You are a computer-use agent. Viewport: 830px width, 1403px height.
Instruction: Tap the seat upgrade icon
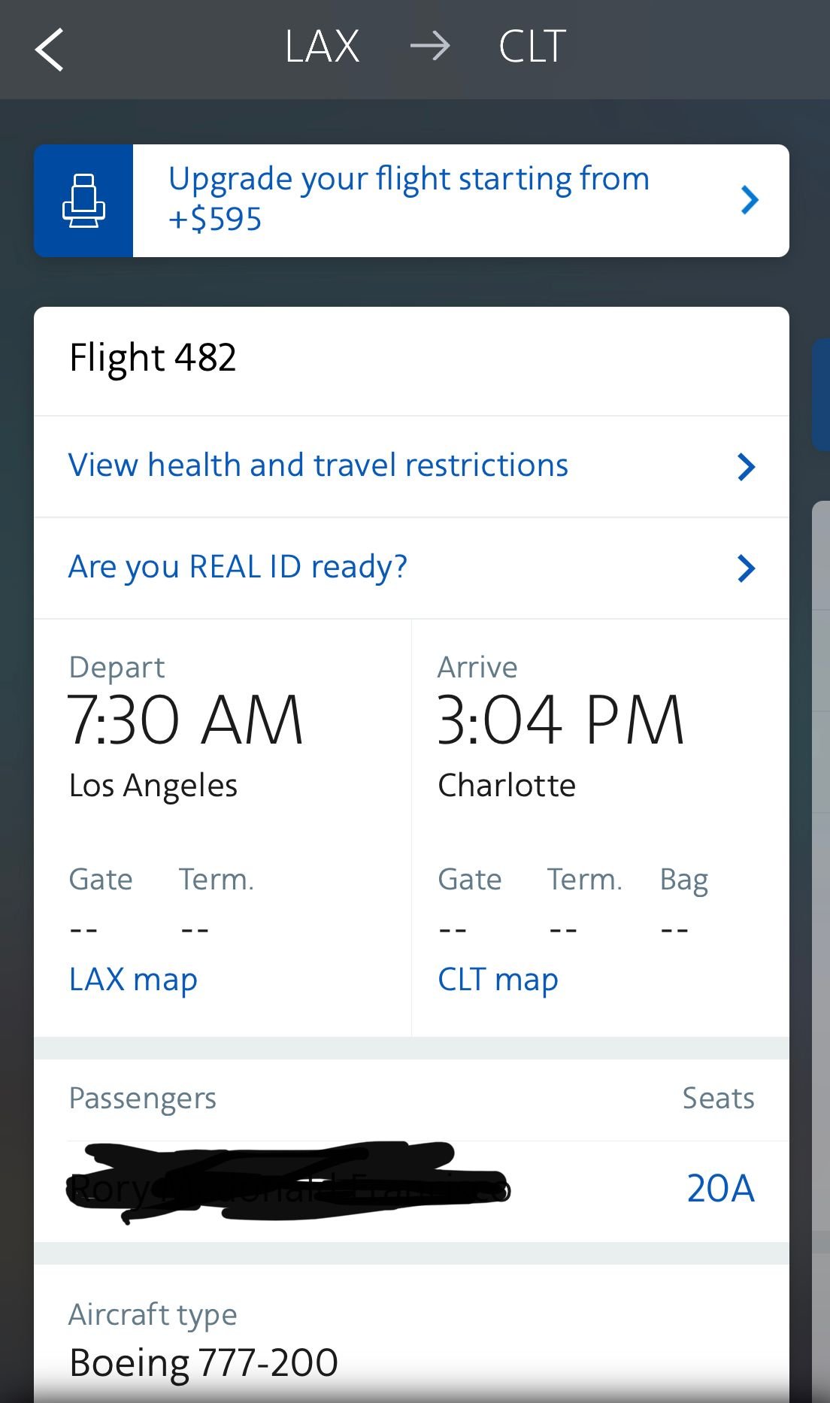tap(83, 201)
